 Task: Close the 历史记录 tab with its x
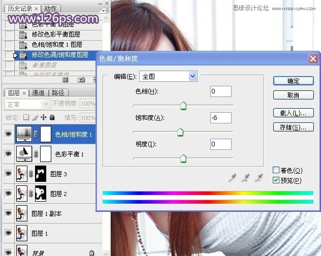pos(36,9)
